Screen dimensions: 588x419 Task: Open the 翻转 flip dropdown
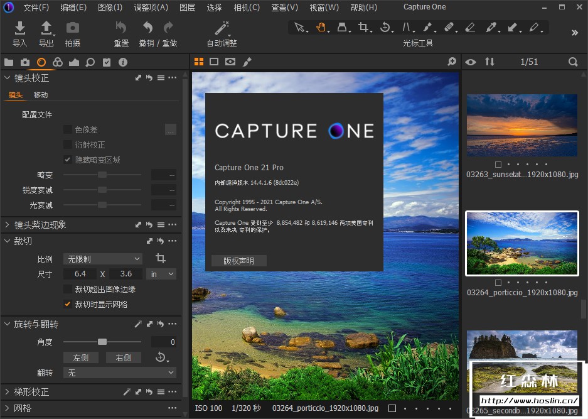tap(119, 373)
